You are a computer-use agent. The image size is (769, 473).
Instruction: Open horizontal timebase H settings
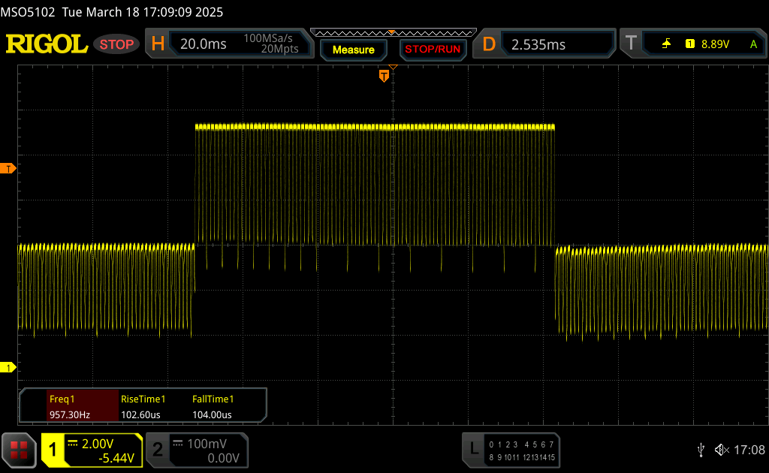point(158,44)
